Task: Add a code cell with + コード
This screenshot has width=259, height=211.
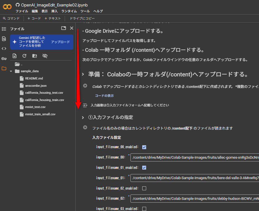Action: tap(34, 18)
